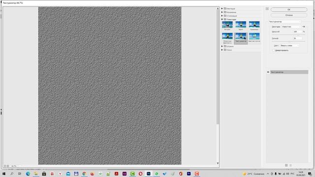Open Adobe Premiere Pro from the taskbar
The image size is (315, 177).
[189, 174]
